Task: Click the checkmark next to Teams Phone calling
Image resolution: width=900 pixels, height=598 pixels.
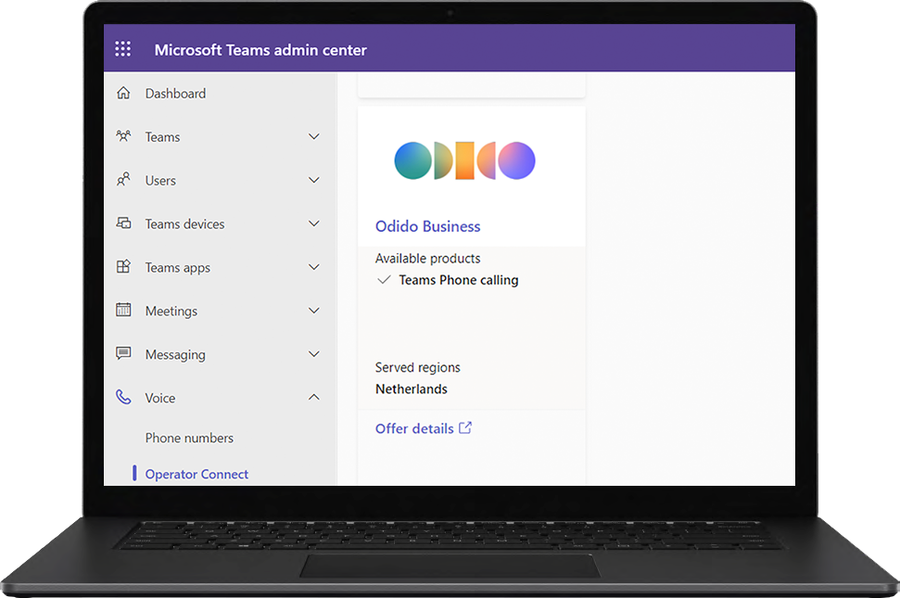Action: point(384,280)
